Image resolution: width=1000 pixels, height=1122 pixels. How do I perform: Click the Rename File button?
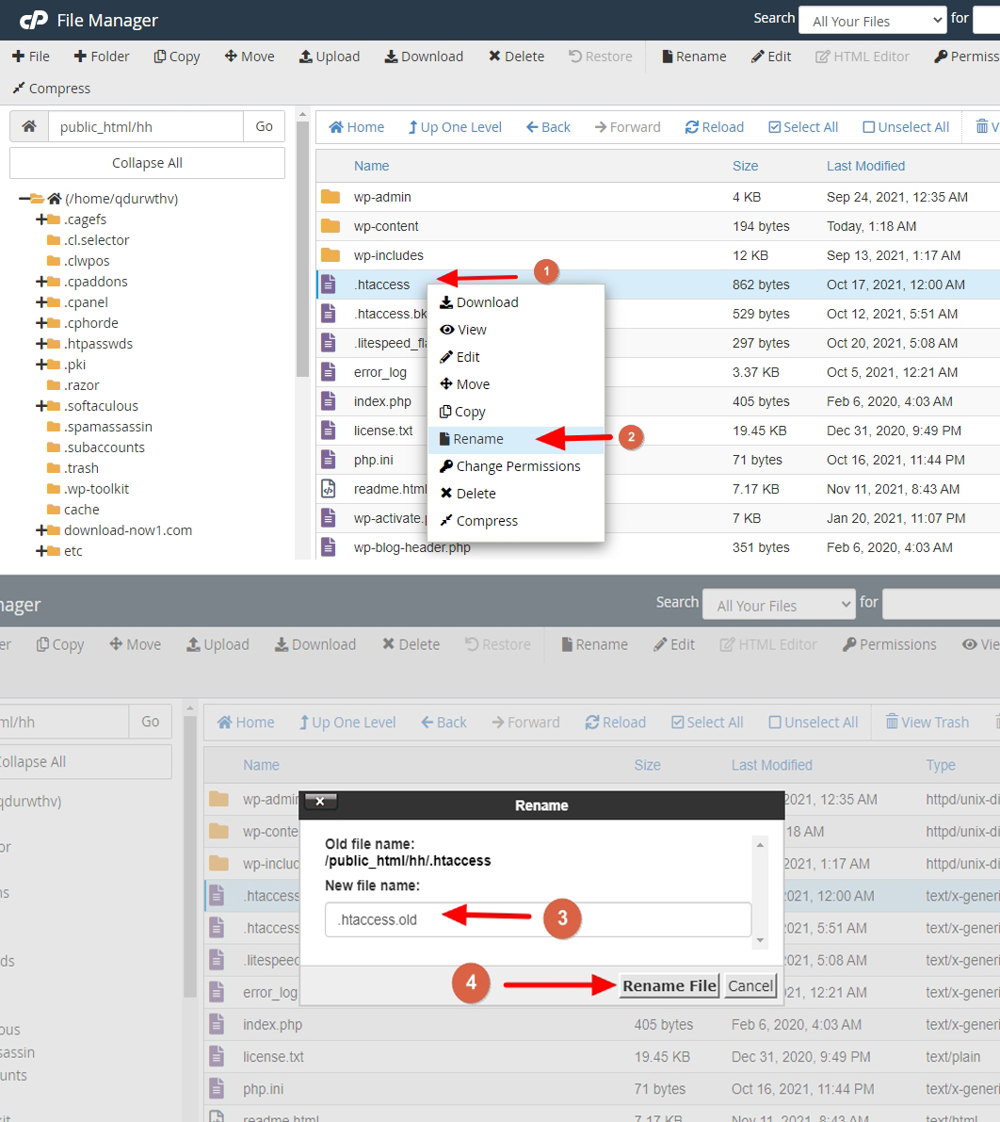pos(669,986)
